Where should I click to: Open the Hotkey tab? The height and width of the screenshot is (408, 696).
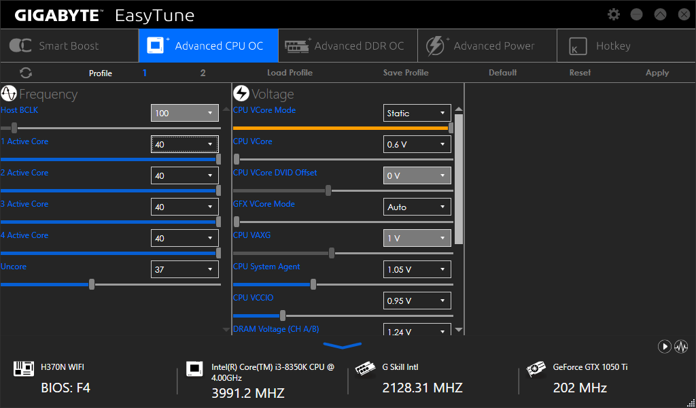[x=626, y=46]
